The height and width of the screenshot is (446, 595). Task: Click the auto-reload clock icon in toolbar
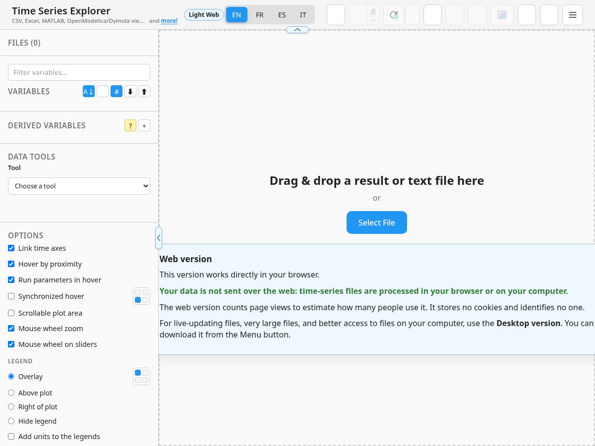(394, 15)
